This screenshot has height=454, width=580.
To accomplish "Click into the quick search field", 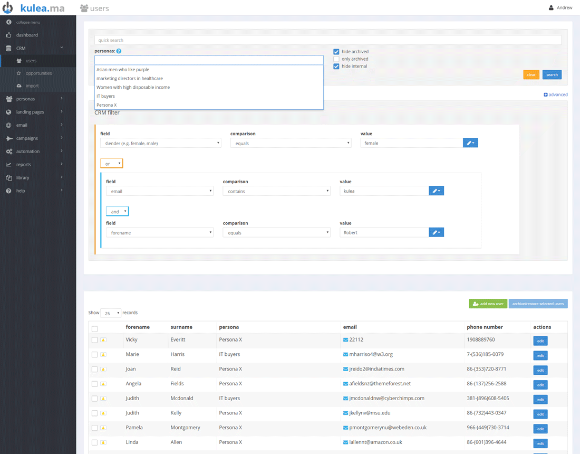I will coord(327,40).
